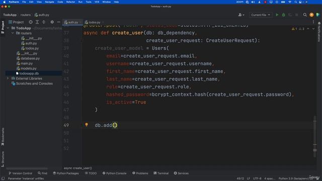Open the Terminal tool window
Screen dimensions: 322x181
161,173
